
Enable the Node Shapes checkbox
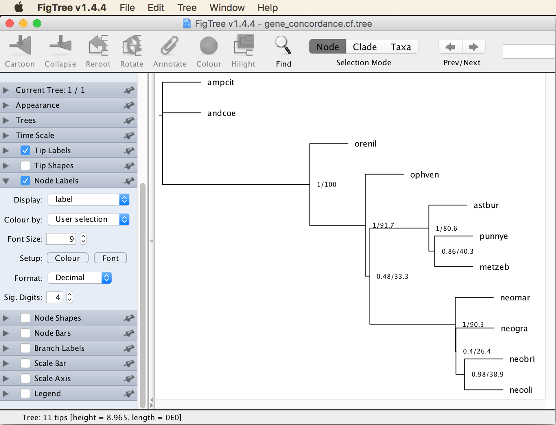click(x=25, y=318)
